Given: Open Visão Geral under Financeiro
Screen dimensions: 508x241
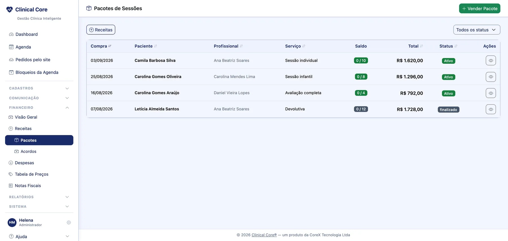Looking at the screenshot, I should pos(39,117).
